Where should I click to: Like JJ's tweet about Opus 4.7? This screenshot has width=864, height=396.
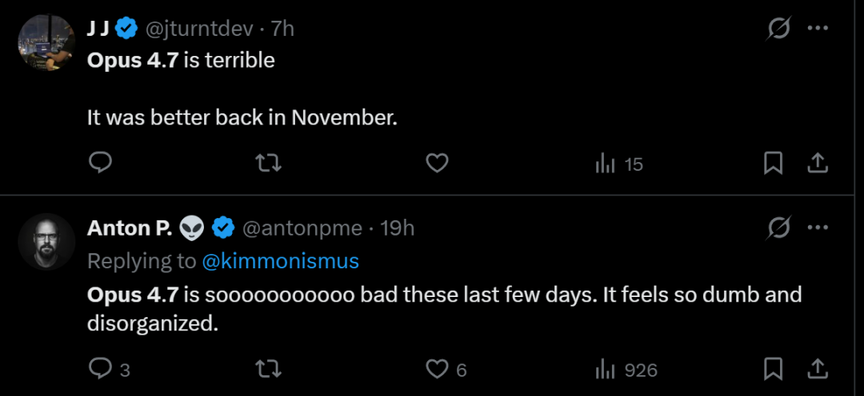[x=436, y=164]
